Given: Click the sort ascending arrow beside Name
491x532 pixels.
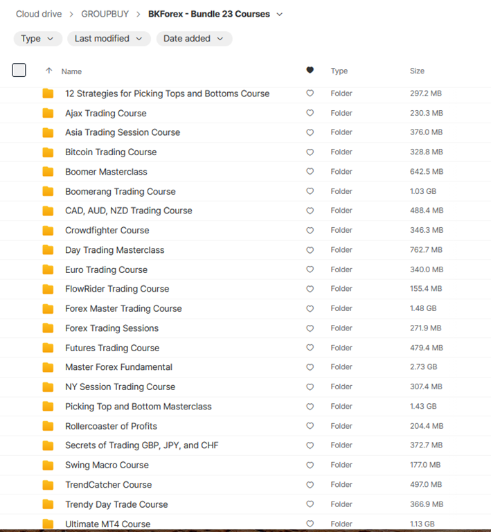Looking at the screenshot, I should tap(48, 71).
